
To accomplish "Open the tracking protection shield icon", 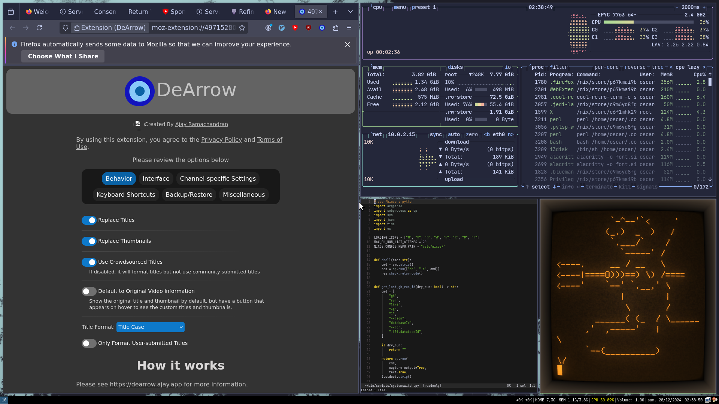I will coord(66,28).
